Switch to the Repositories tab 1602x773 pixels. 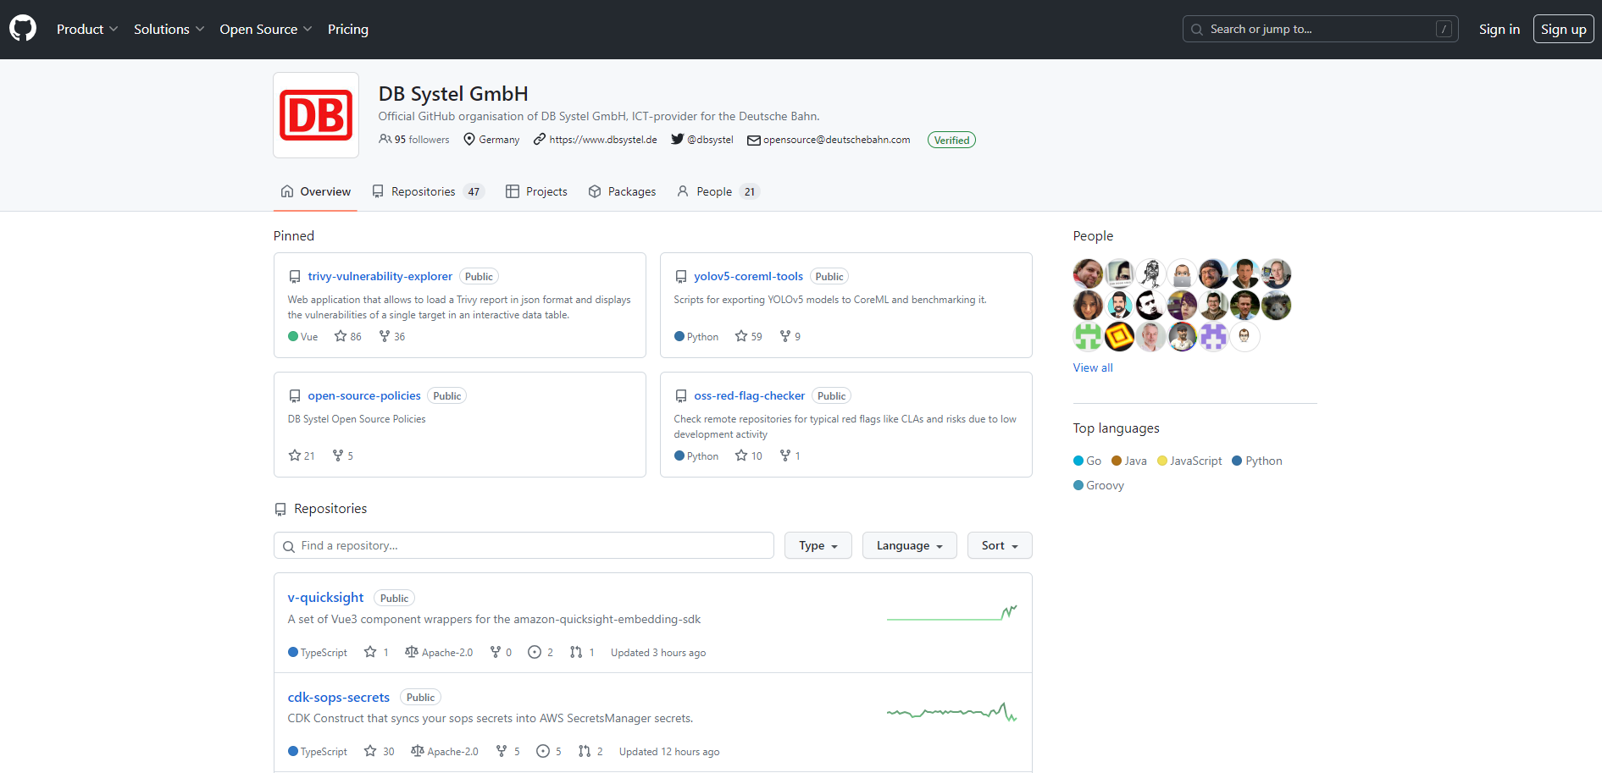(428, 191)
